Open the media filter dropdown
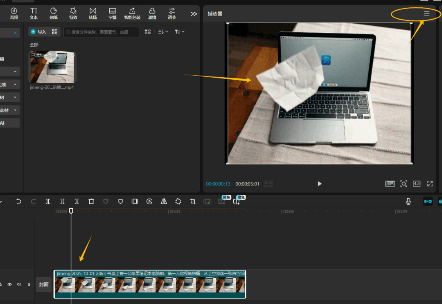Screen dimensions: 442x304 coord(179,32)
